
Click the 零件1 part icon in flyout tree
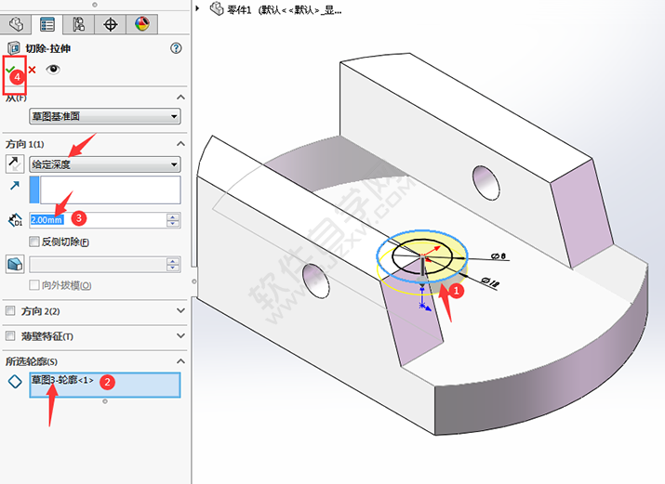point(217,8)
